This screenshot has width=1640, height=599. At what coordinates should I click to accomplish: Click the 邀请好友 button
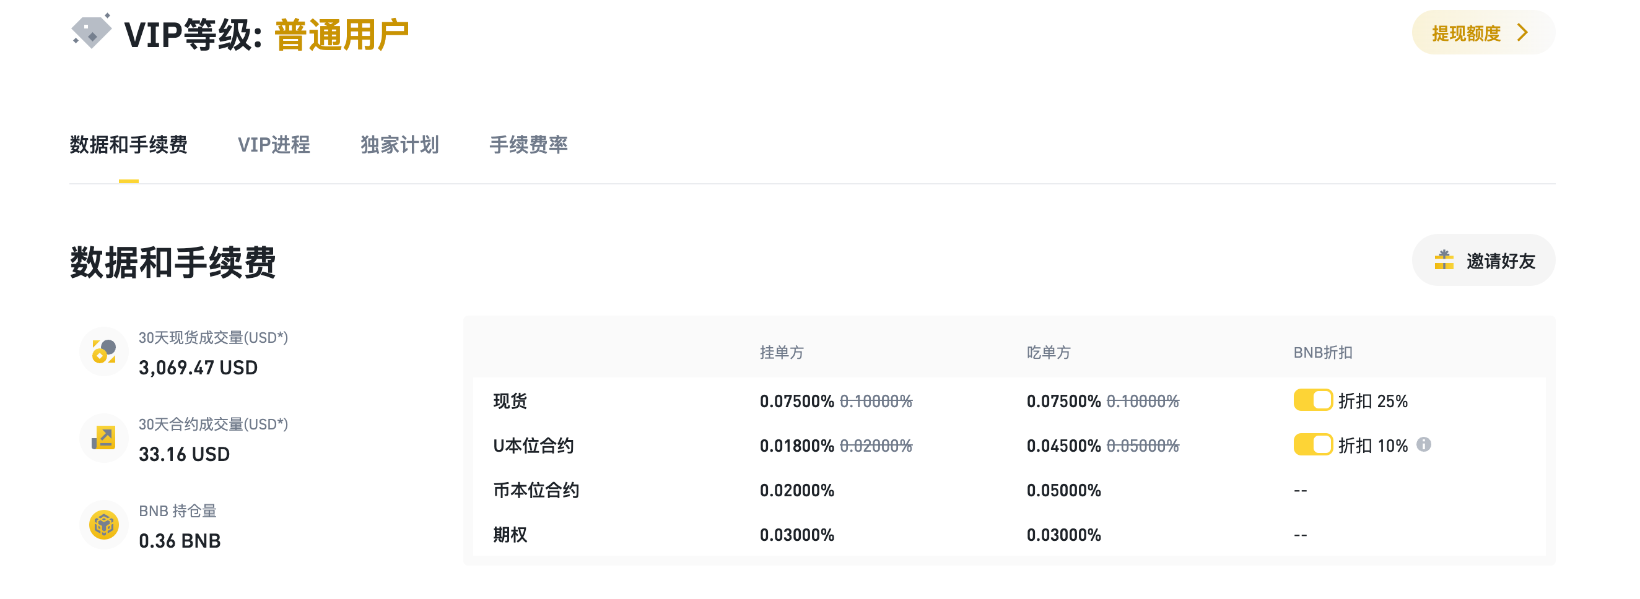[x=1483, y=260]
